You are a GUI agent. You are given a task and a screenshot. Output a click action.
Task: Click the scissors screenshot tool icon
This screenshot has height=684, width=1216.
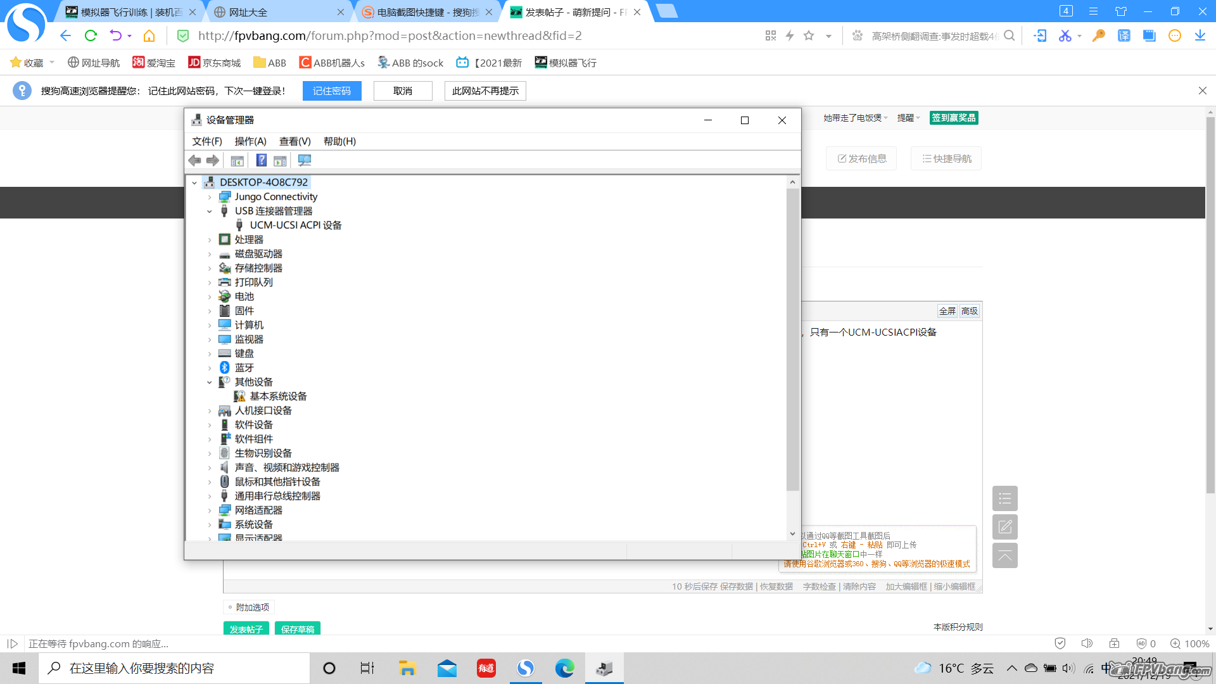point(1065,35)
